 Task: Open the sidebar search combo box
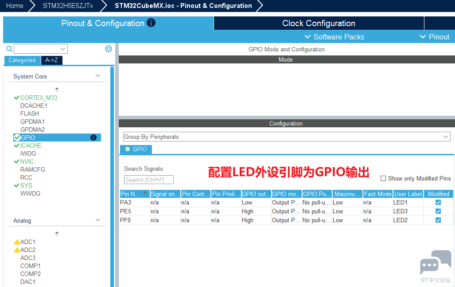41,49
